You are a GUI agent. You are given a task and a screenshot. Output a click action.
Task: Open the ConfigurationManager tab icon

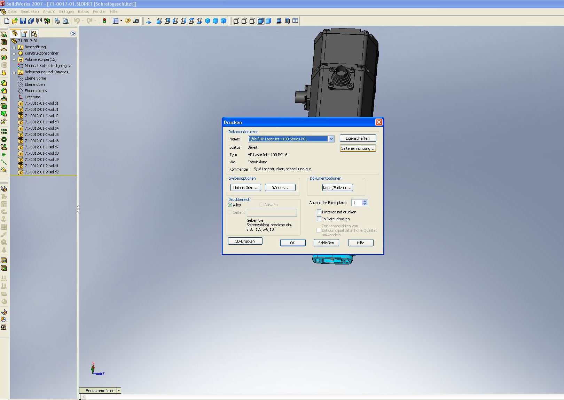click(x=34, y=33)
